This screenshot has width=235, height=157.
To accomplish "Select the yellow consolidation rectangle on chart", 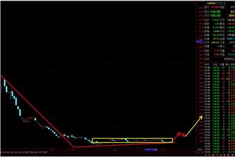I will pos(133,140).
